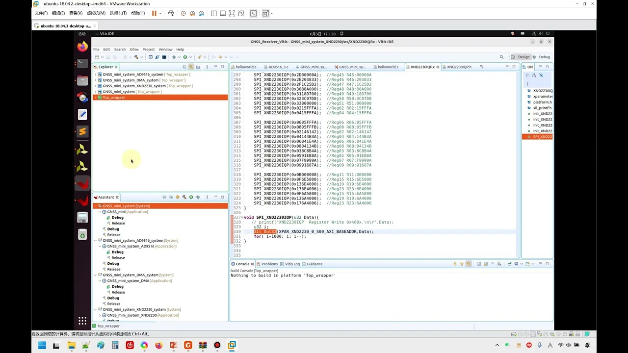This screenshot has height=353, width=628.
Task: Sort the Outline panel alphabetically
Action: (534, 76)
